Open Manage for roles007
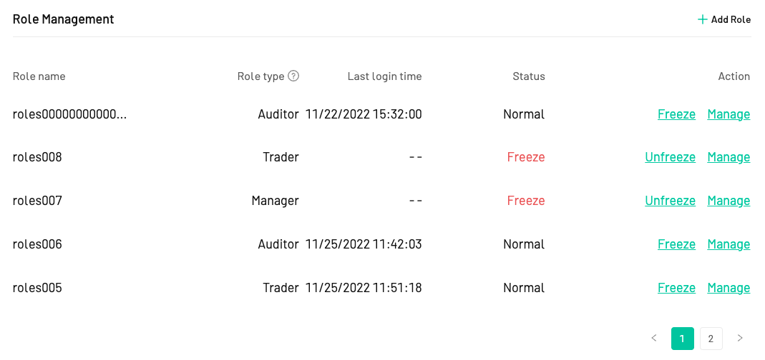This screenshot has height=360, width=765. point(729,201)
